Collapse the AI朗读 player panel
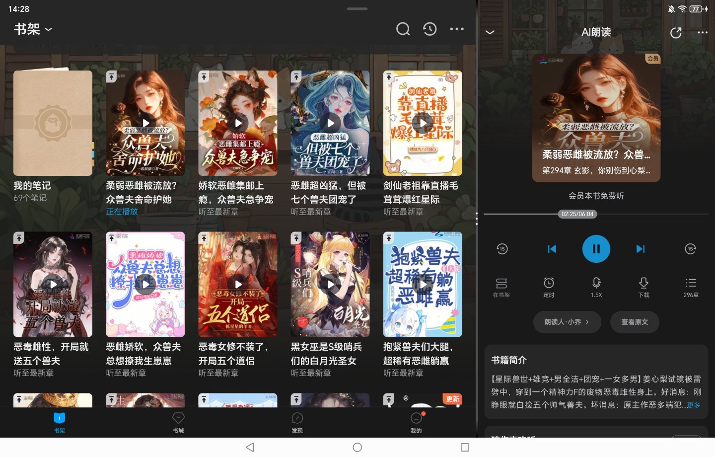715x457 pixels. tap(490, 32)
